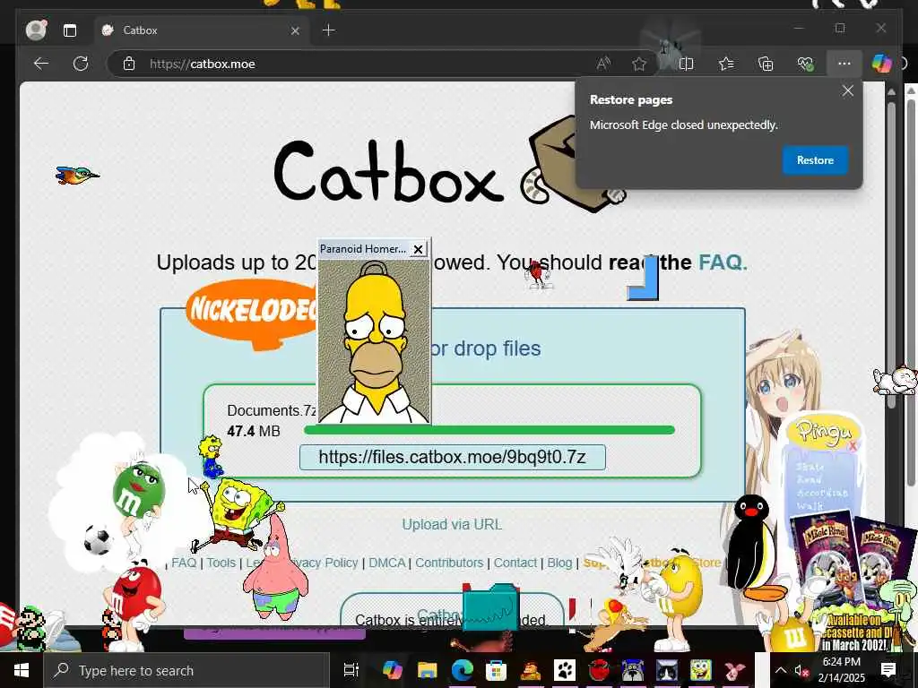Open the Copilot sidebar icon
The width and height of the screenshot is (918, 688).
point(881,64)
